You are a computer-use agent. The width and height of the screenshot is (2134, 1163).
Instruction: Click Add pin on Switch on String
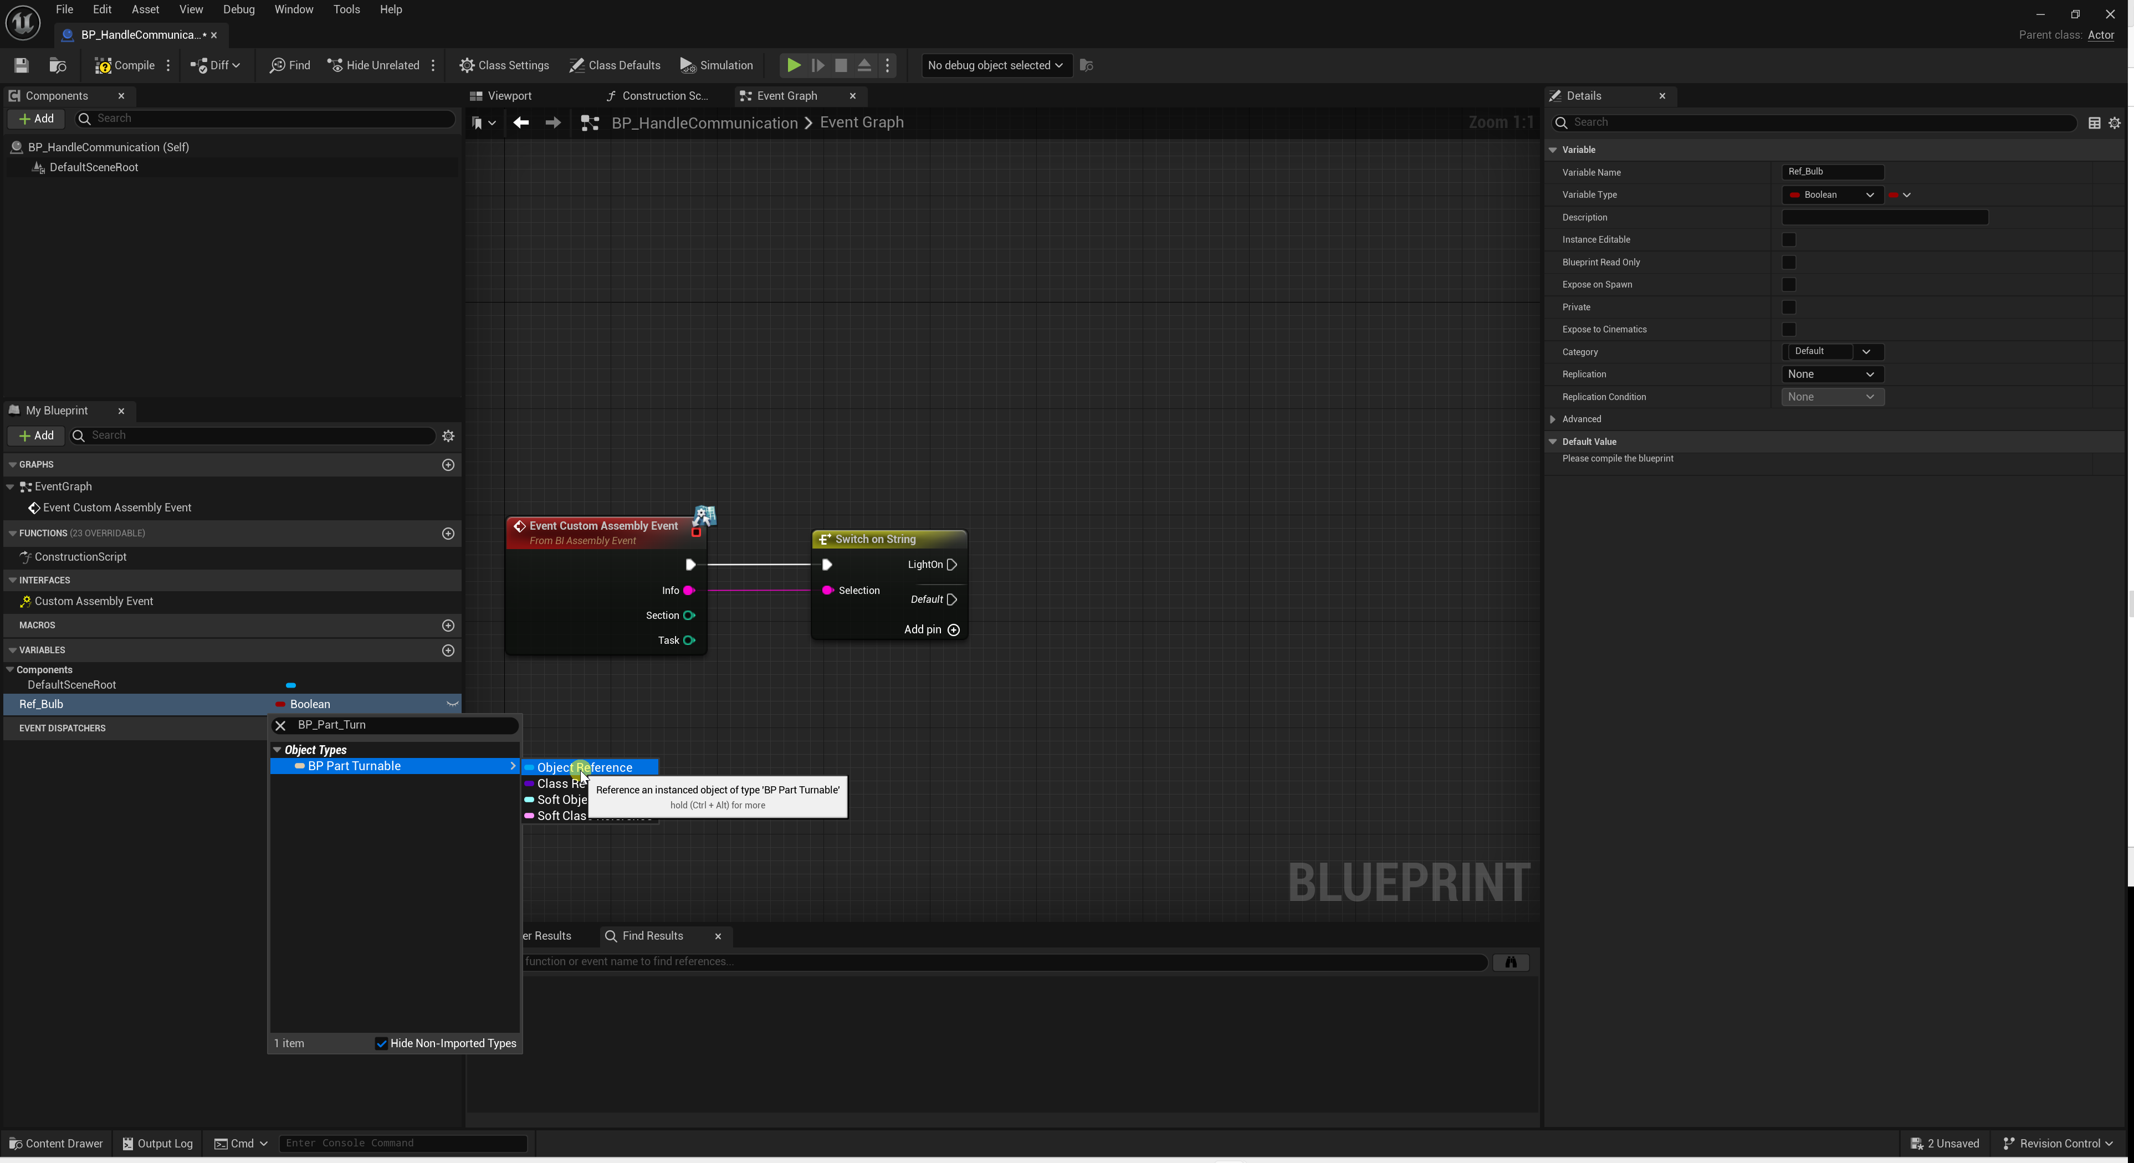pos(931,629)
